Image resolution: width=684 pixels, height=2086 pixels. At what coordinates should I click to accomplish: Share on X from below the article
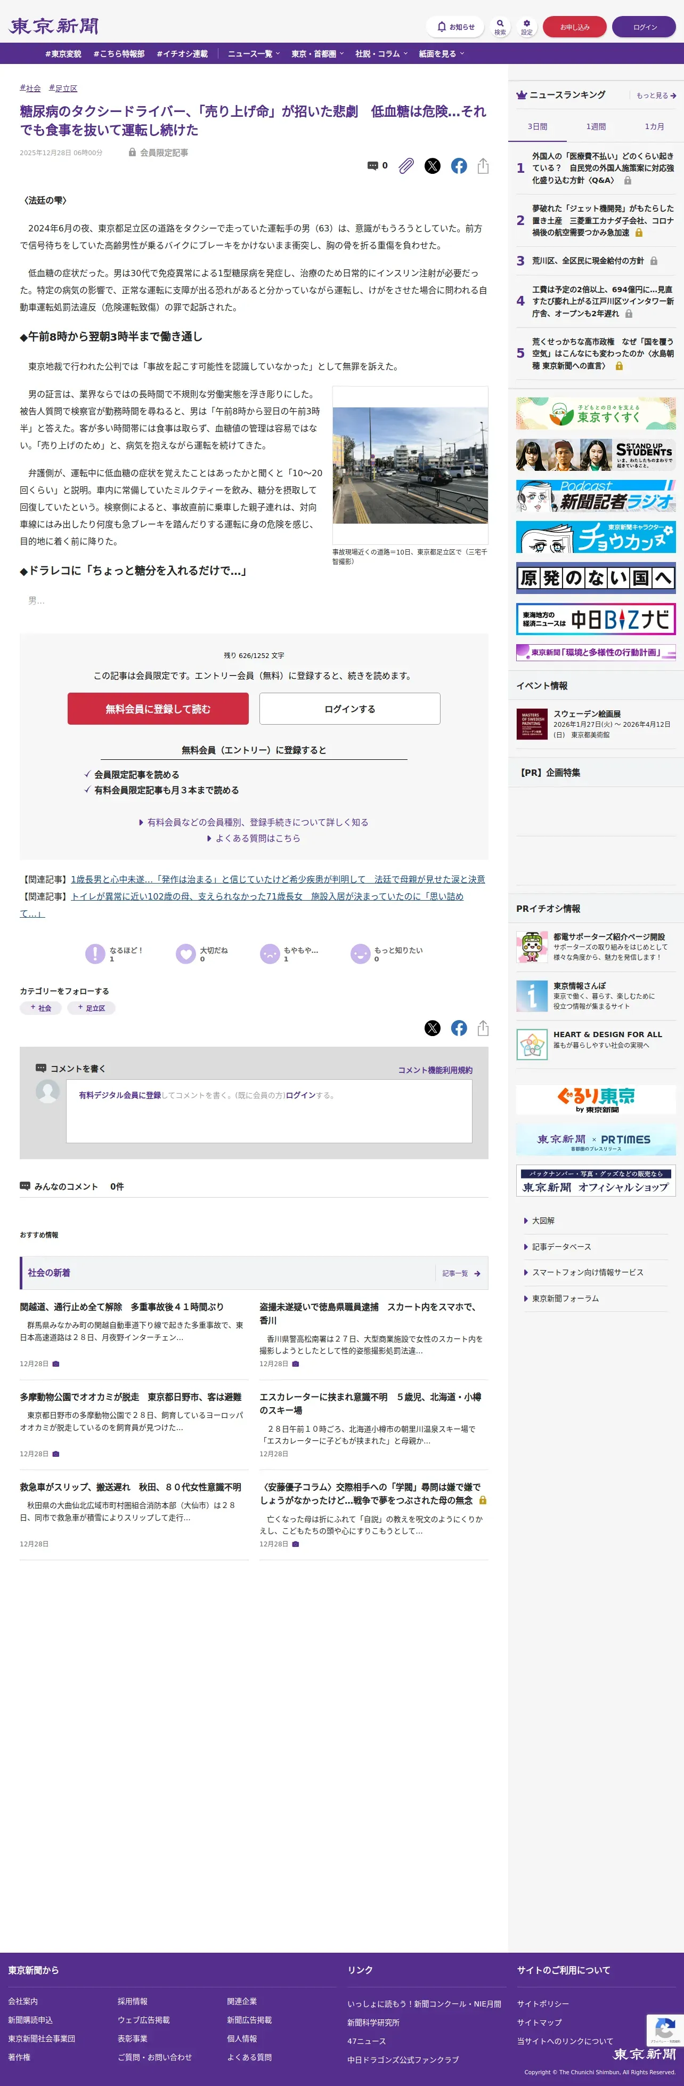coord(433,1028)
